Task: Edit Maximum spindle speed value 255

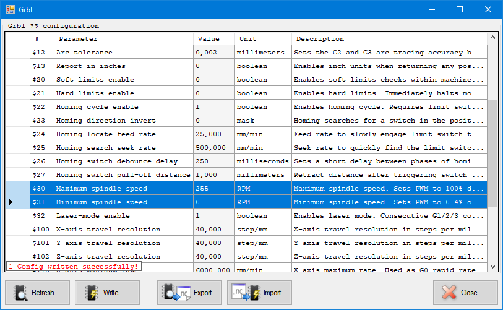Action: [214, 188]
